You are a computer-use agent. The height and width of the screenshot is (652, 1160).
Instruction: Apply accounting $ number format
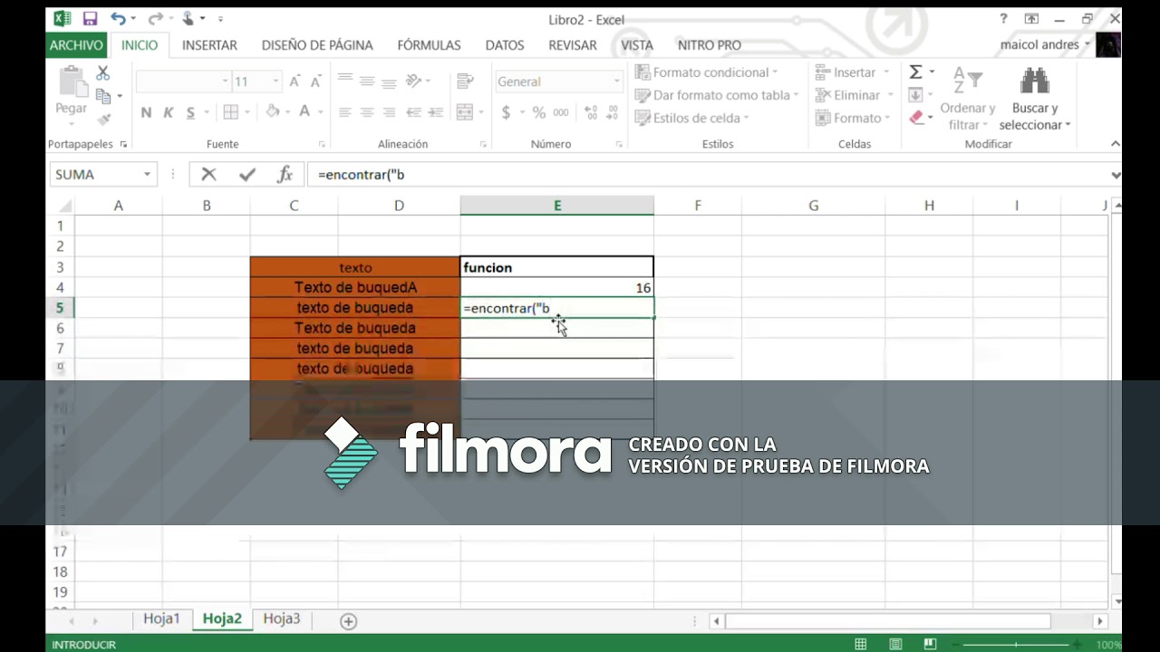506,112
